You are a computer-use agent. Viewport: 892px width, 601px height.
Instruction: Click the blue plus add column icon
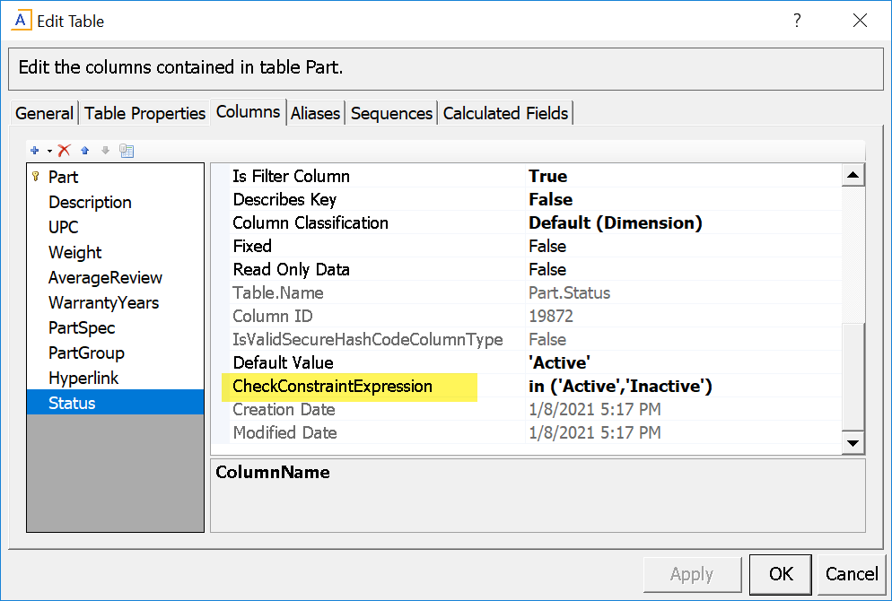click(35, 151)
